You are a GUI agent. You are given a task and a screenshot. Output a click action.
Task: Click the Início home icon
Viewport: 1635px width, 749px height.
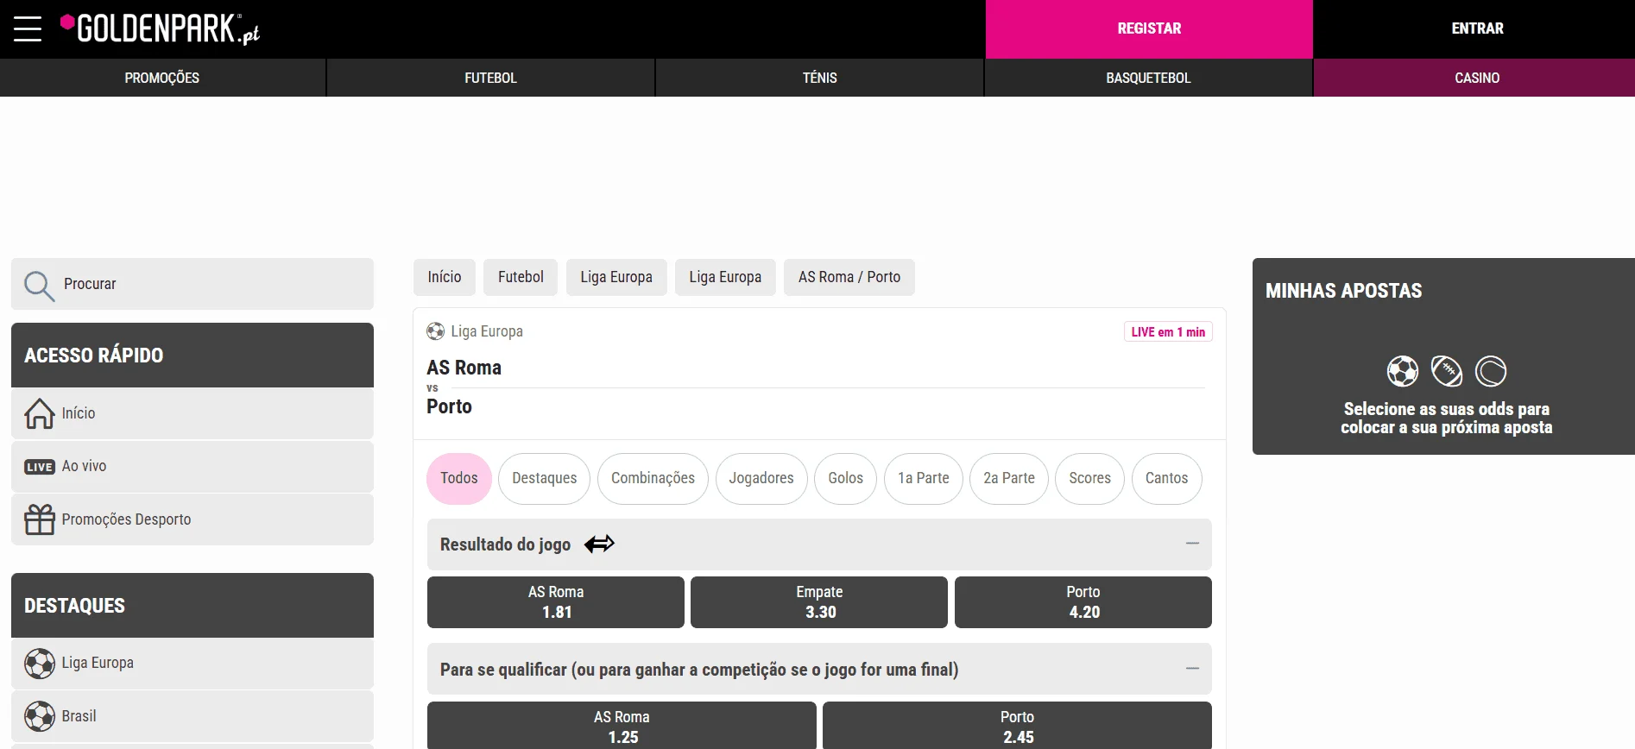tap(40, 413)
